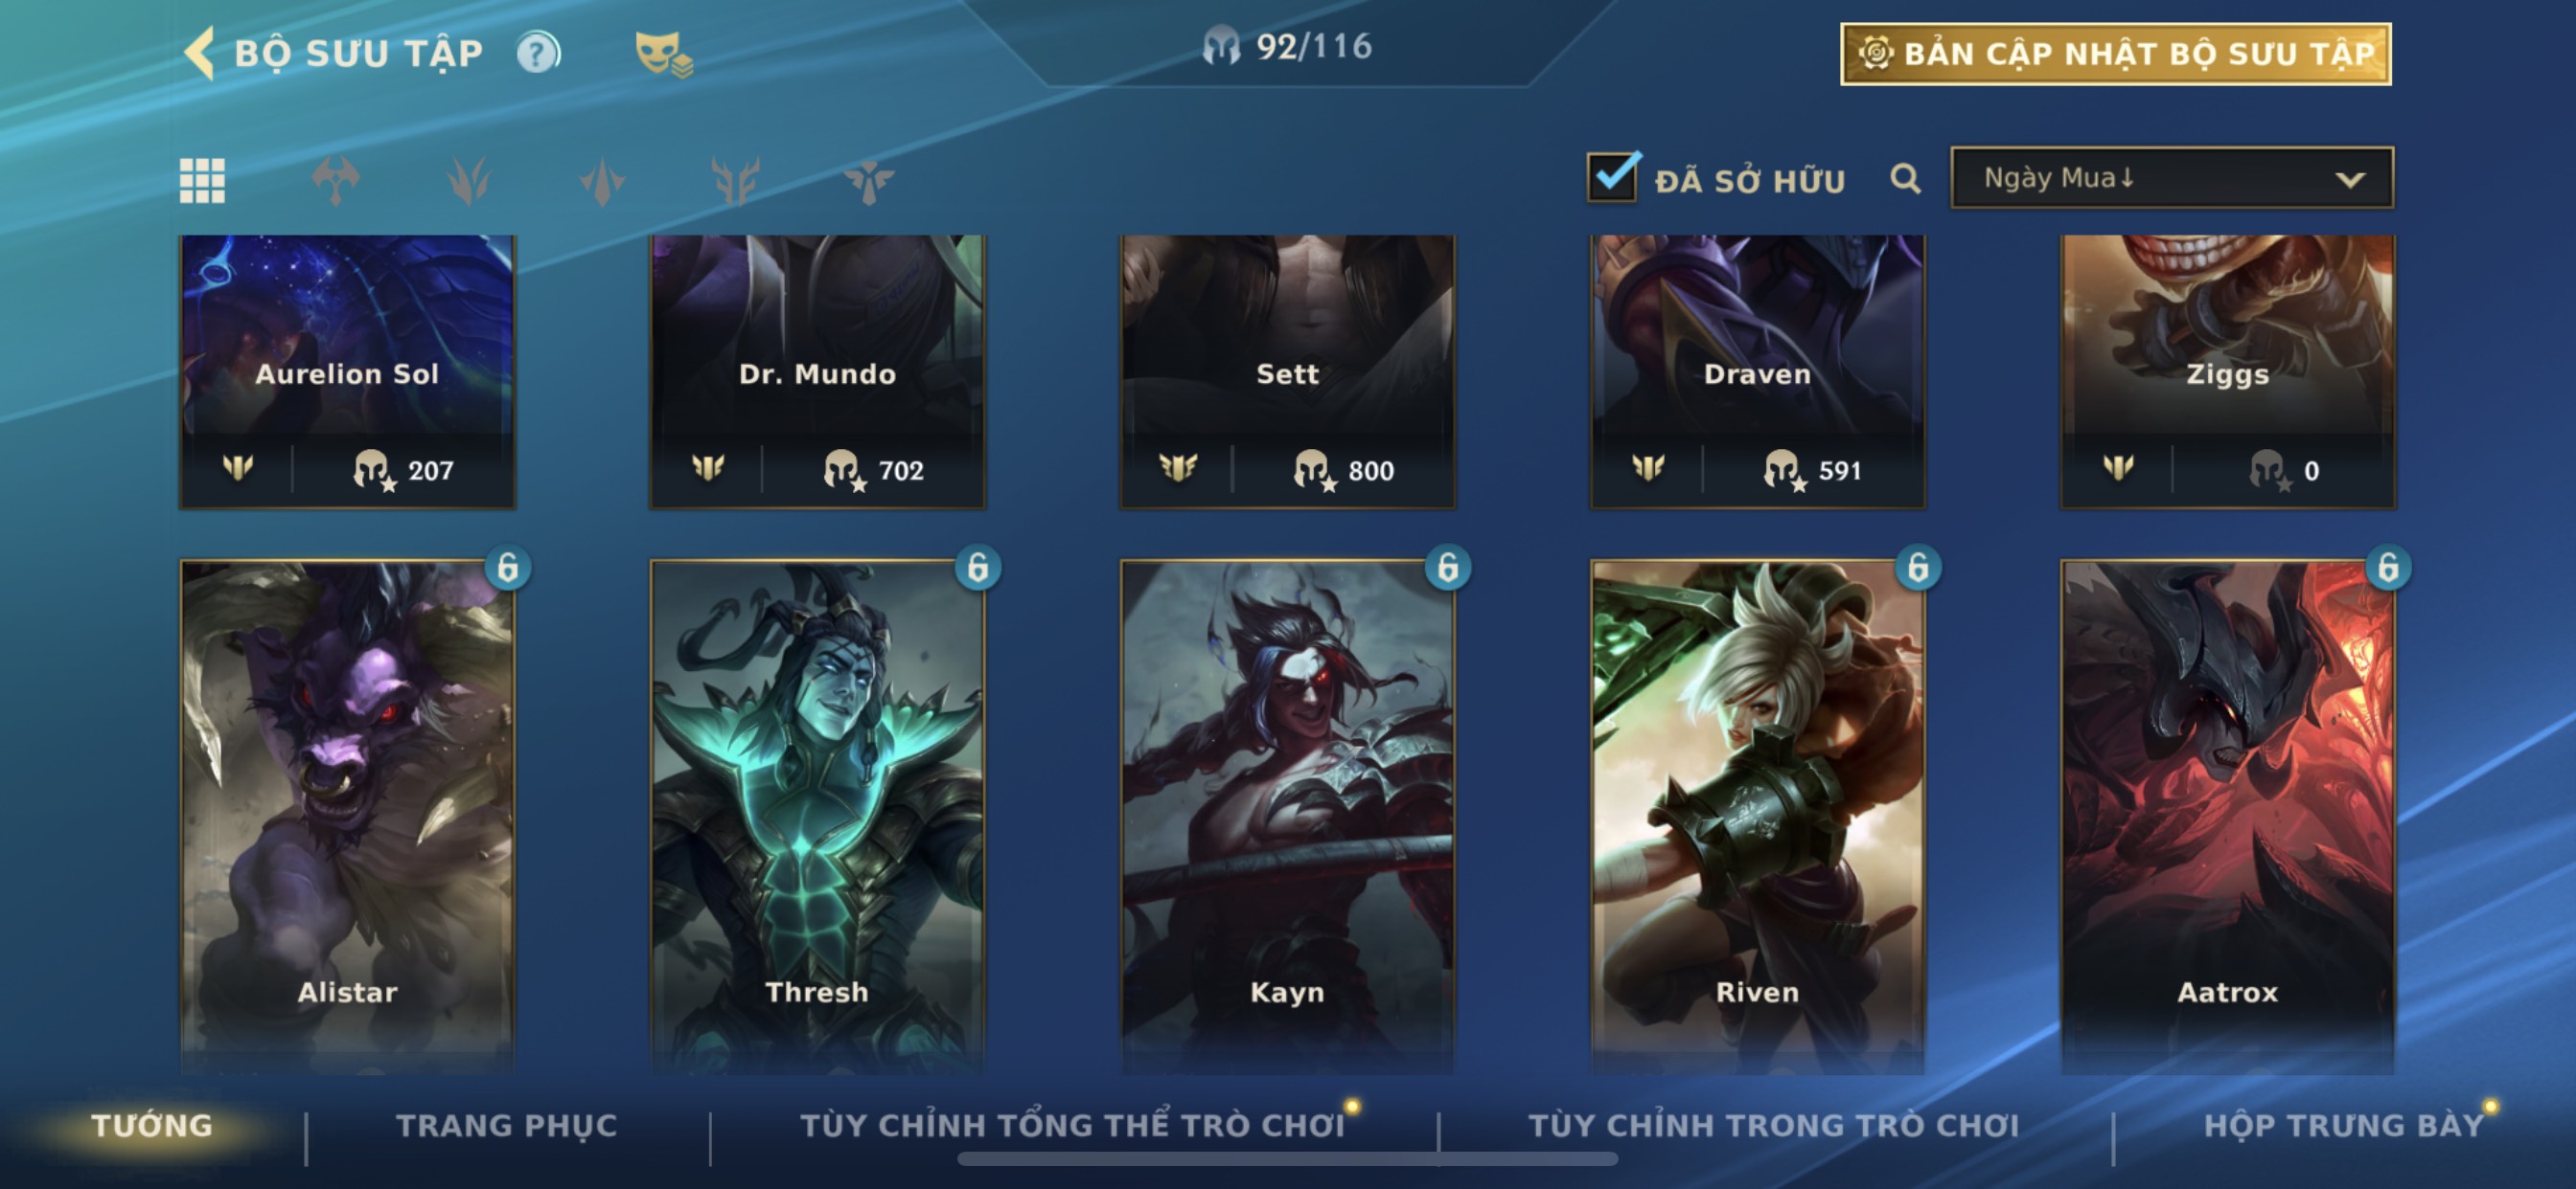Expand sort options with the chevron arrow
This screenshot has height=1189, width=2576.
(x=2350, y=180)
